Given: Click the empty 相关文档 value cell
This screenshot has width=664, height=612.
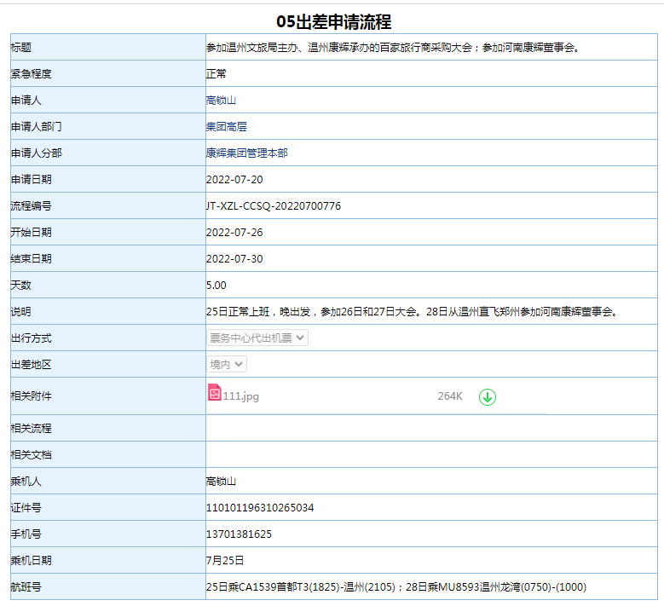Looking at the screenshot, I should click(x=431, y=454).
